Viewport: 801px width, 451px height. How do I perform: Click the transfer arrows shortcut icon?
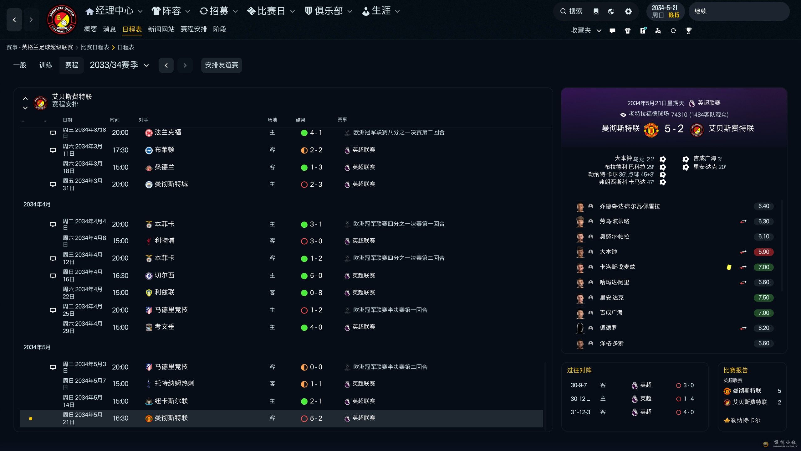tap(673, 31)
